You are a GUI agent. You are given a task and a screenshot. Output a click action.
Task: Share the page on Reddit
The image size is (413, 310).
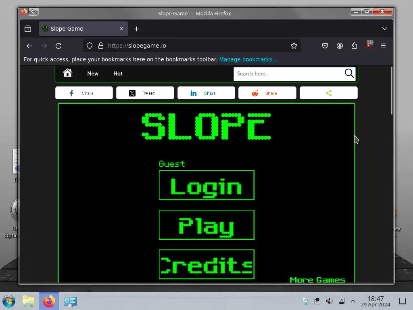(267, 93)
